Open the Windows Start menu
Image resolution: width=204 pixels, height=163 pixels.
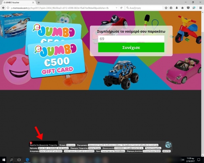point(4,159)
